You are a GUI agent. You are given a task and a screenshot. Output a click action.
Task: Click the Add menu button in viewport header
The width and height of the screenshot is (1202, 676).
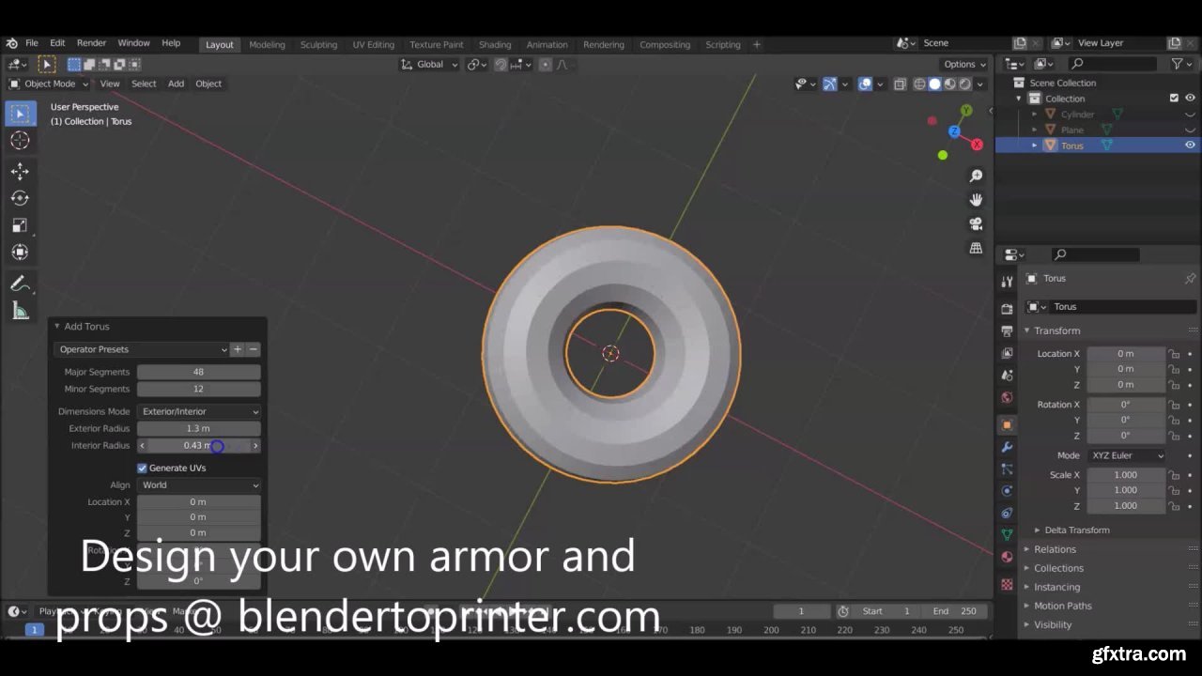176,84
